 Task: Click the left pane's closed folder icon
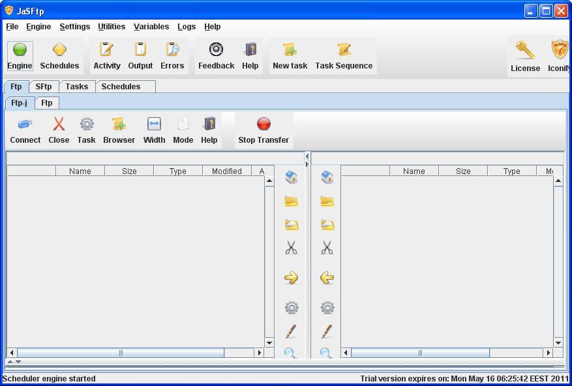click(291, 201)
